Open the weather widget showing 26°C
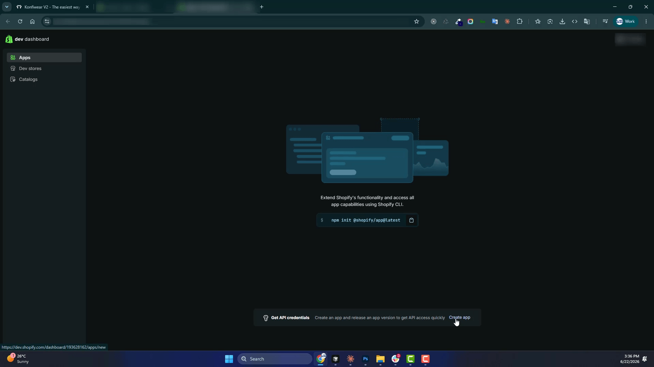The image size is (654, 367). tap(18, 359)
